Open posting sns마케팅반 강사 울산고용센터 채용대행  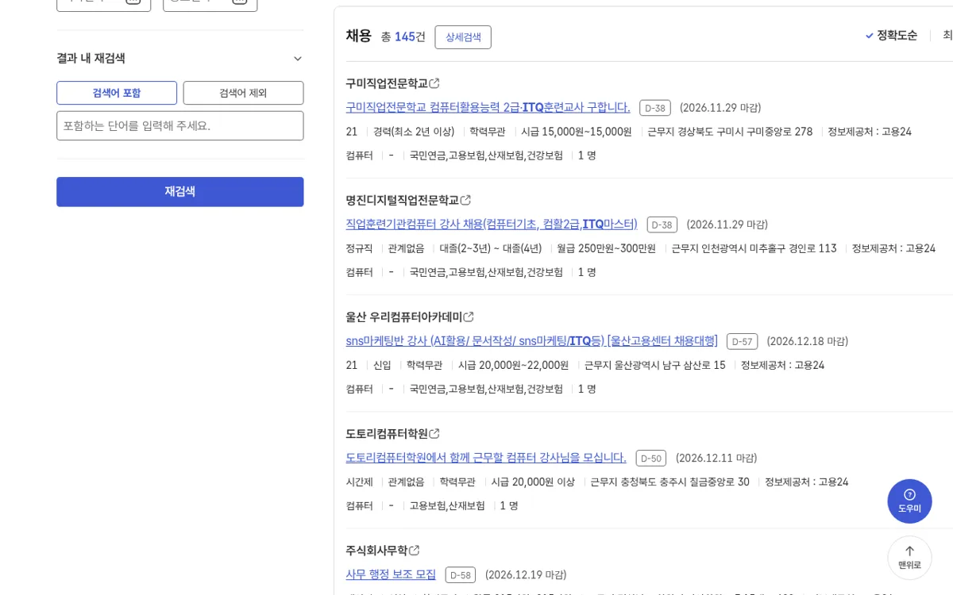531,340
